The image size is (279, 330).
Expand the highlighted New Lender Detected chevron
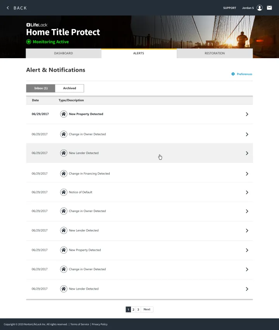tap(247, 153)
